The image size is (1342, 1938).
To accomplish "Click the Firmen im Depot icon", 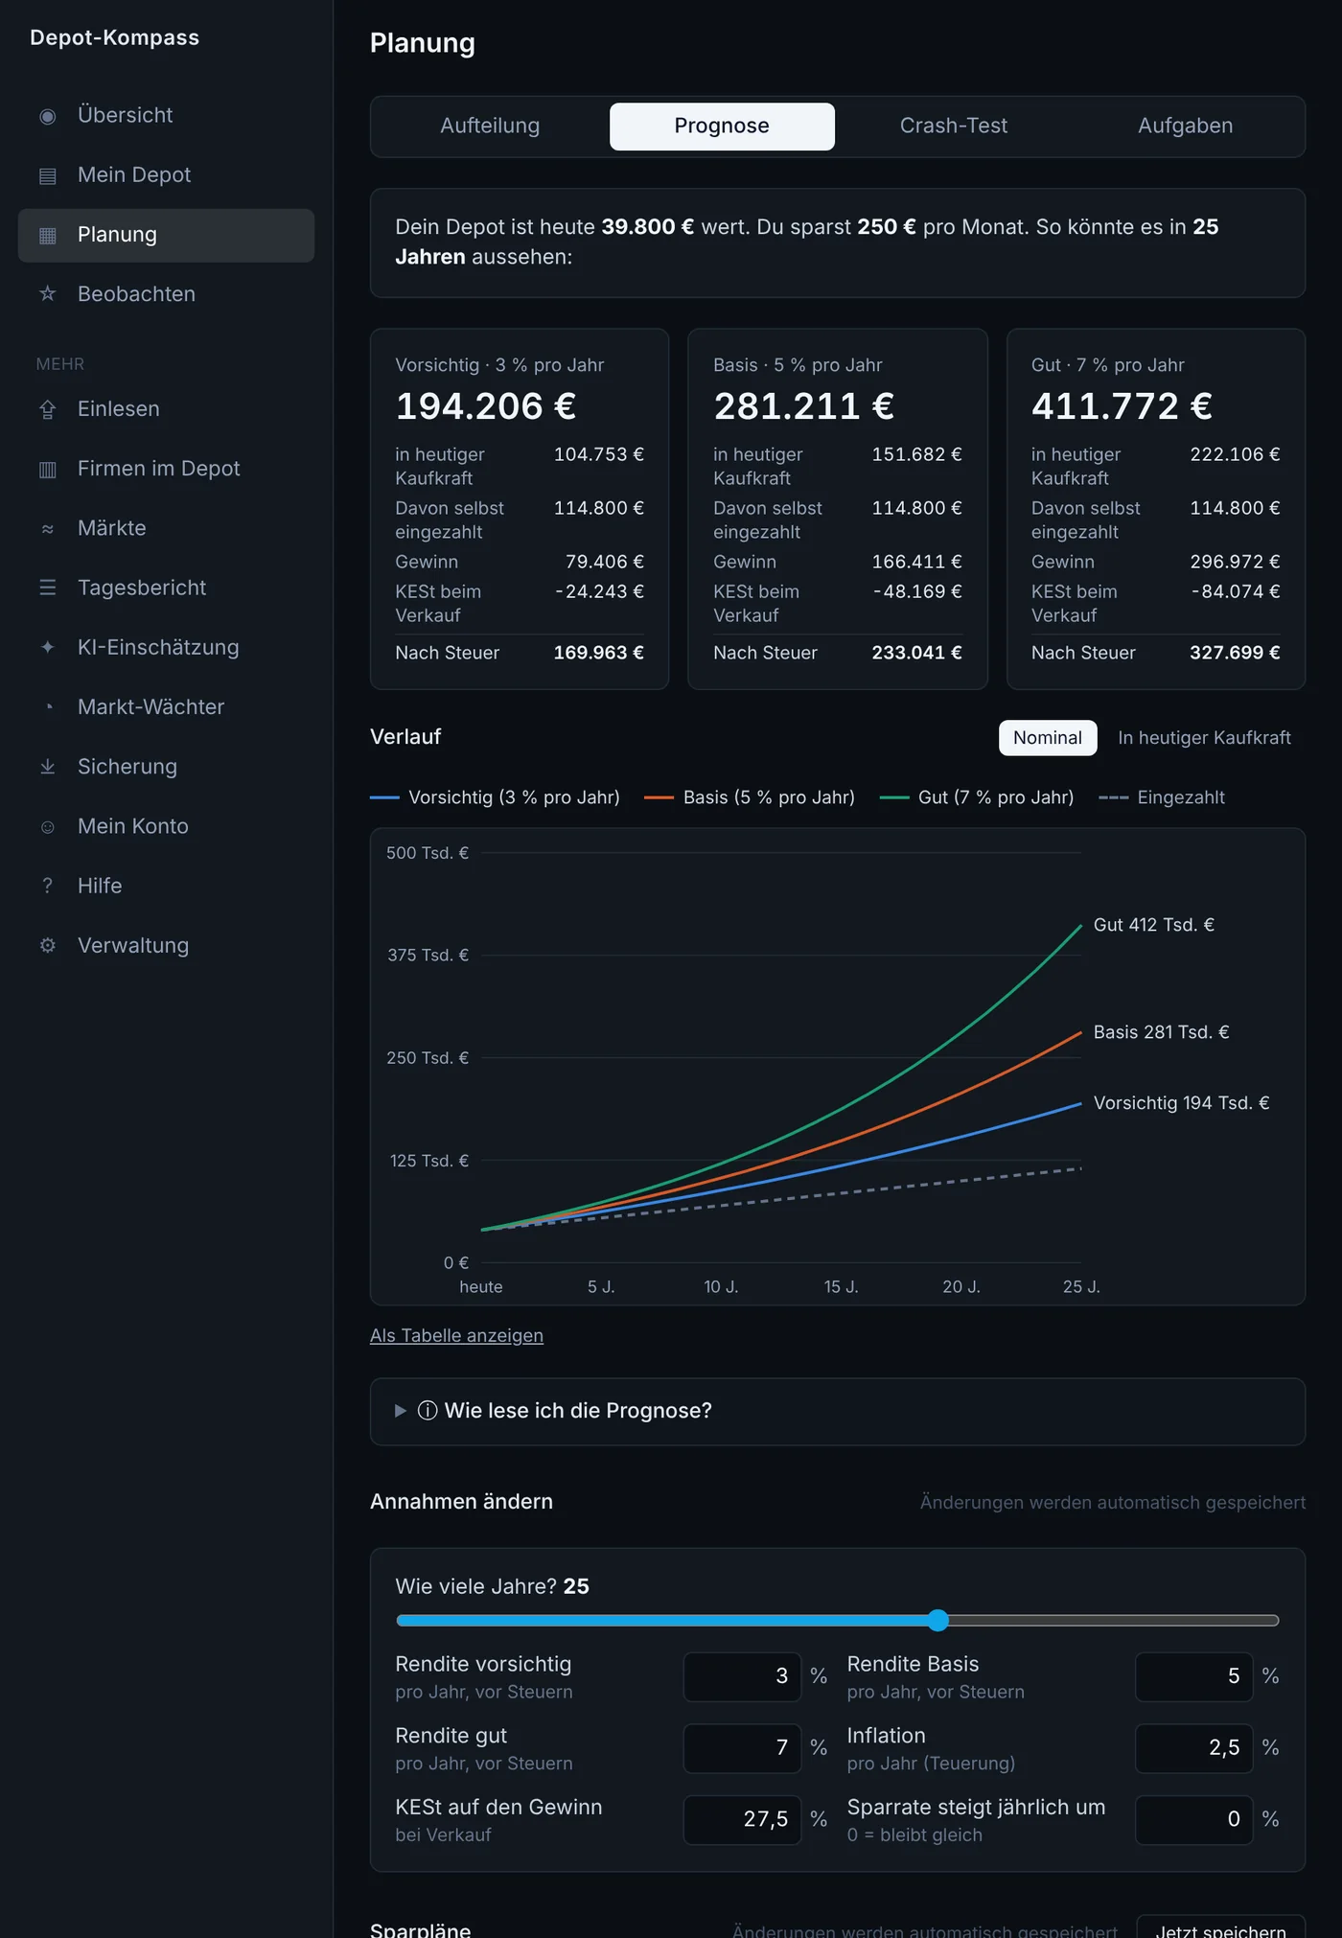I will coord(48,469).
